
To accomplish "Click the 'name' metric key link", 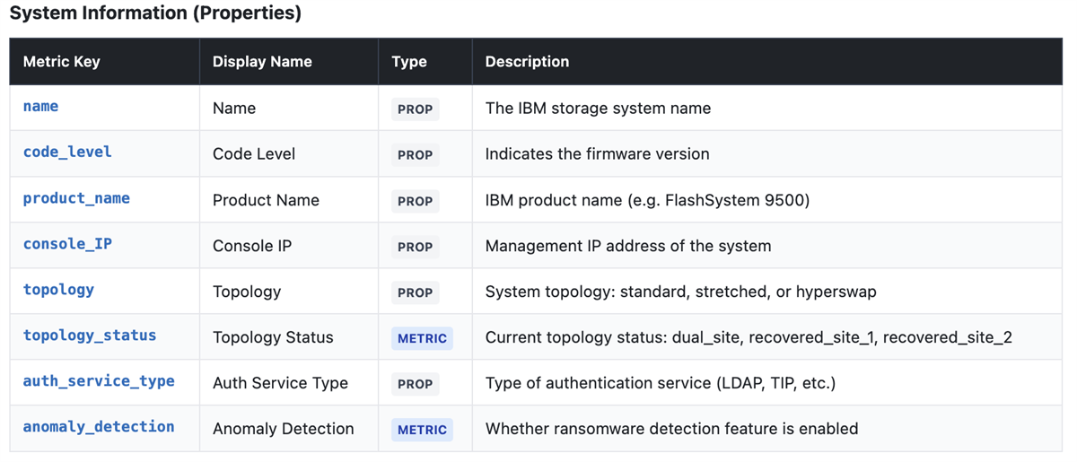I will tap(40, 107).
